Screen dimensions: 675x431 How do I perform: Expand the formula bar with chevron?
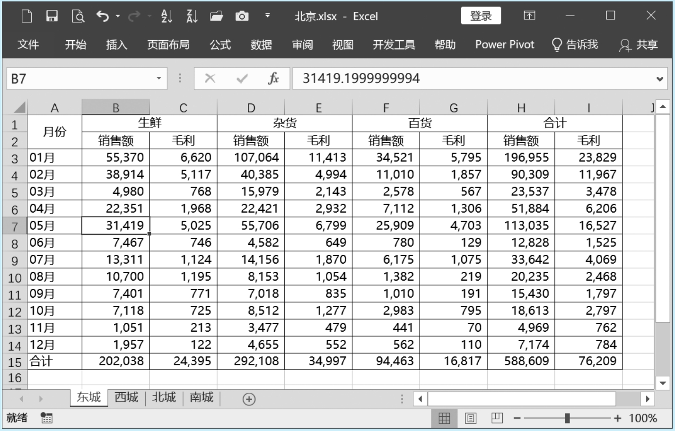pos(660,79)
